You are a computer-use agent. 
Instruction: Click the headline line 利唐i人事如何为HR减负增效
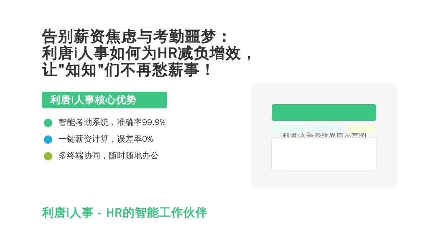click(147, 53)
